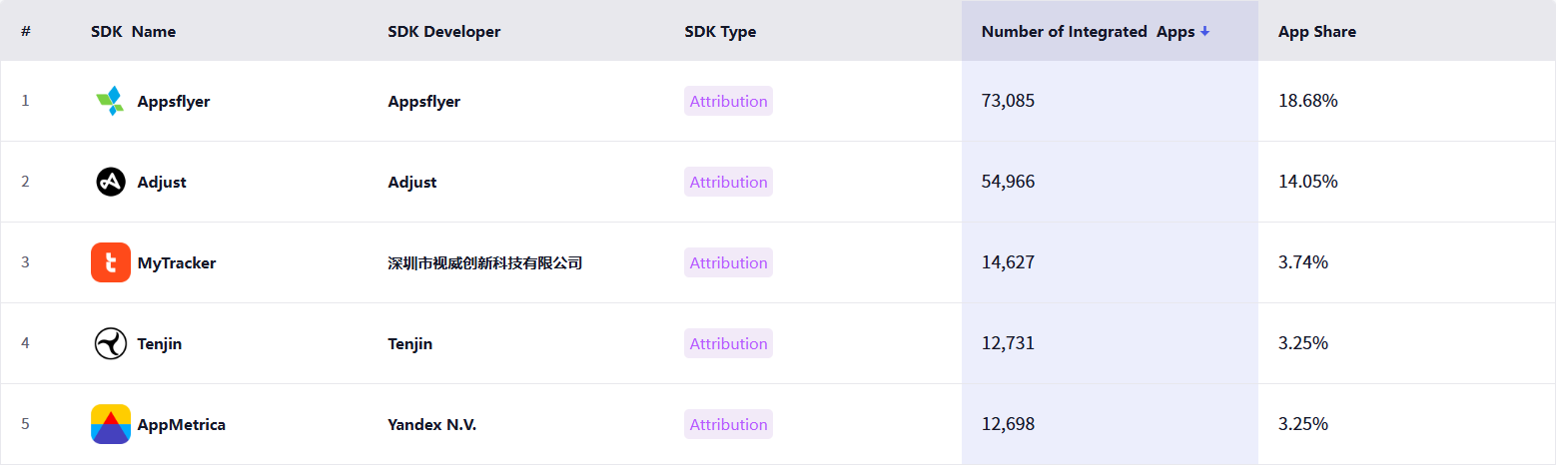Open the Adjust SDK name link
Image resolution: width=1556 pixels, height=465 pixels.
point(162,182)
